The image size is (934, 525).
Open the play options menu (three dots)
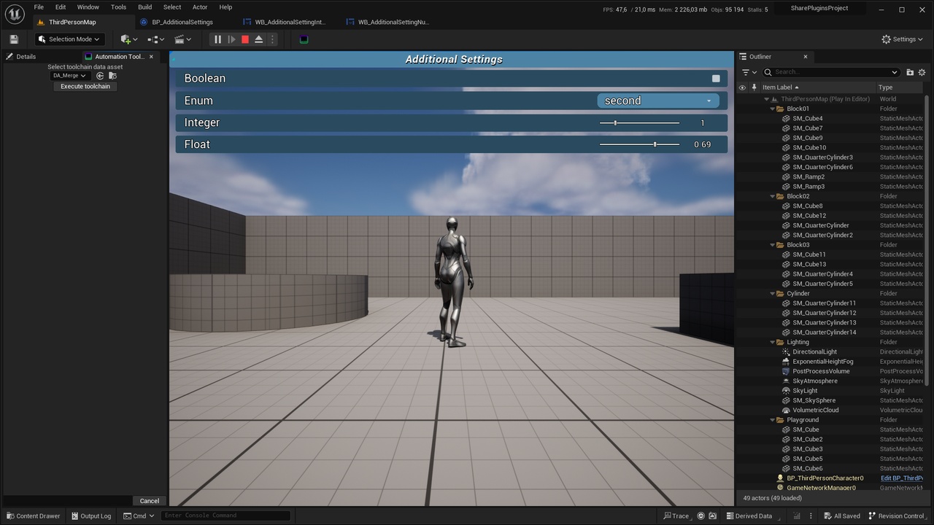pyautogui.click(x=272, y=39)
